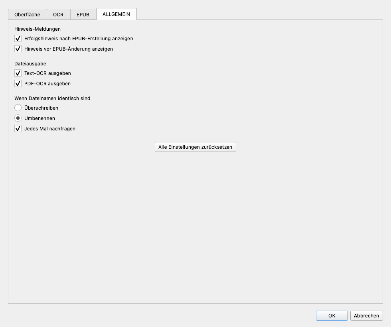The image size is (391, 327).
Task: Open the OCR tab
Action: (58, 14)
